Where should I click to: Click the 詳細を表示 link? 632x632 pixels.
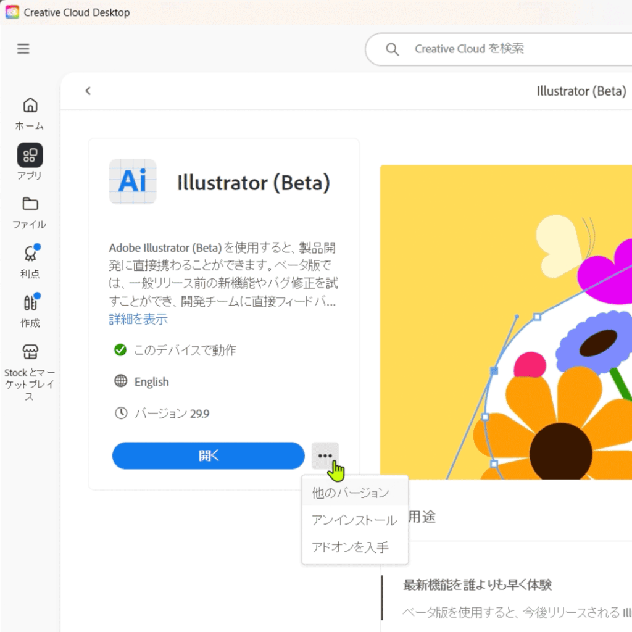[x=138, y=319]
